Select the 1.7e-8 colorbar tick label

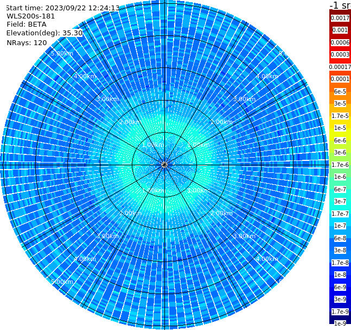(x=340, y=263)
